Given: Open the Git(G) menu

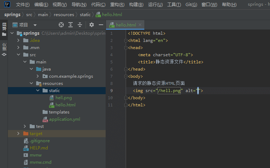Looking at the screenshot, I should click(x=191, y=5).
